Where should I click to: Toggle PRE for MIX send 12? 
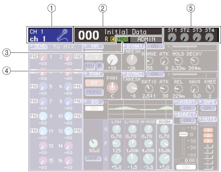coord(78,130)
